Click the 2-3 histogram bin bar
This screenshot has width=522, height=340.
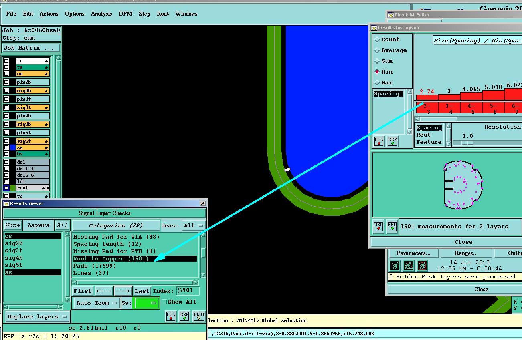[x=427, y=97]
